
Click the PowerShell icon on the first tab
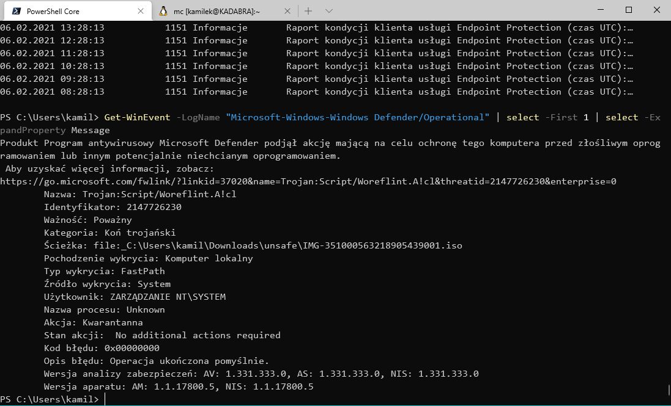click(17, 11)
